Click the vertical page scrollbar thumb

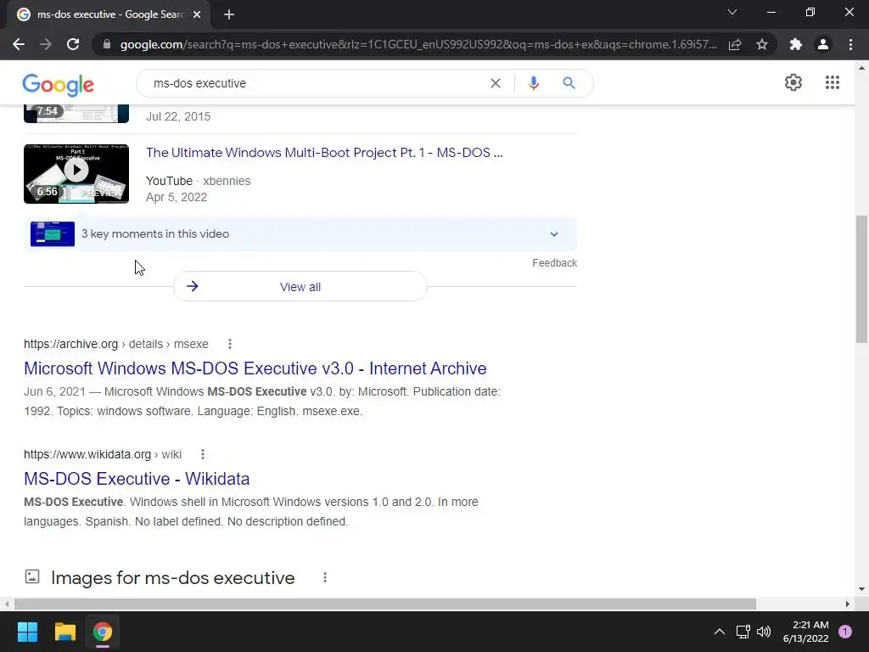pos(861,279)
